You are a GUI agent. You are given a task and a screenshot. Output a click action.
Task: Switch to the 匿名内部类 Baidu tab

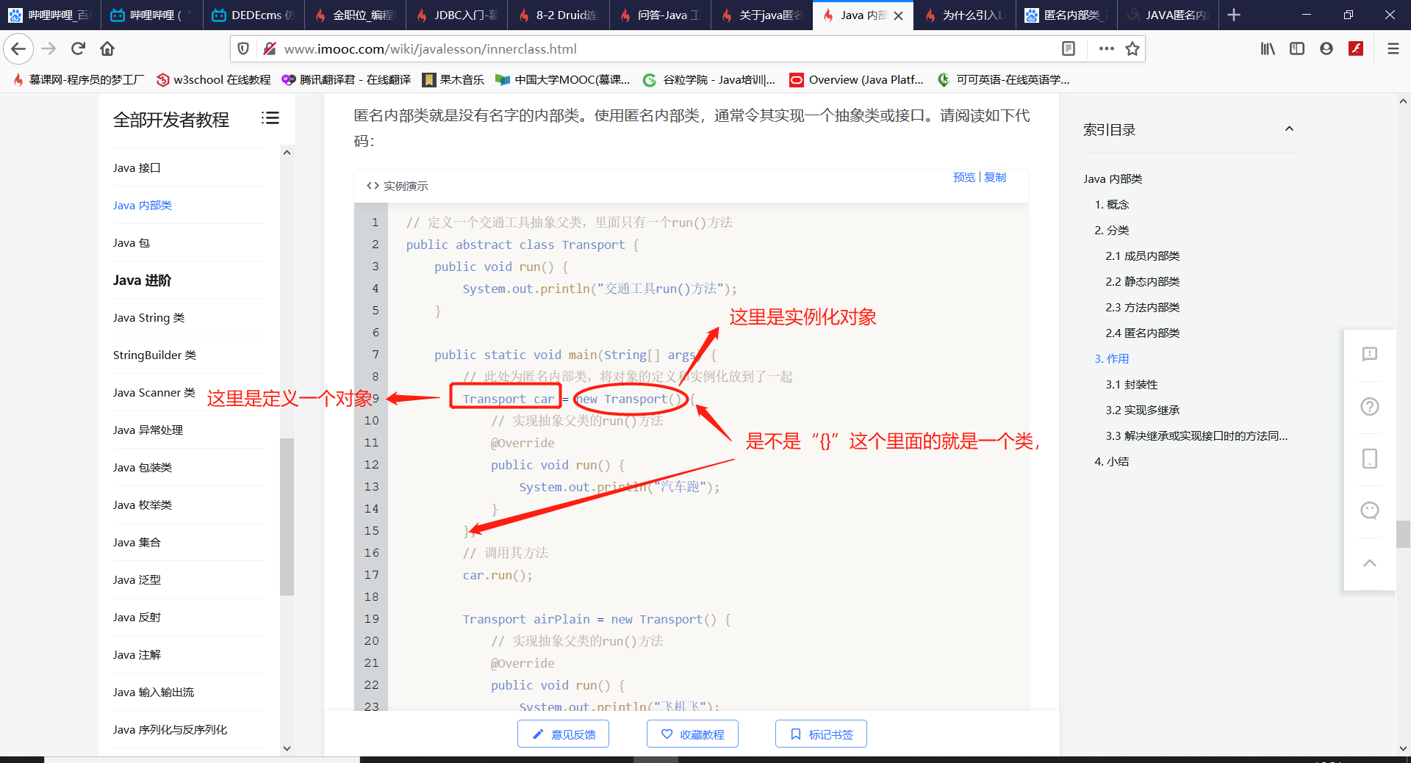(x=1066, y=15)
